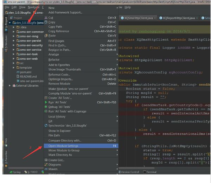Click the Terminal icon at bottom
211x183 pixels.
pos(145,172)
